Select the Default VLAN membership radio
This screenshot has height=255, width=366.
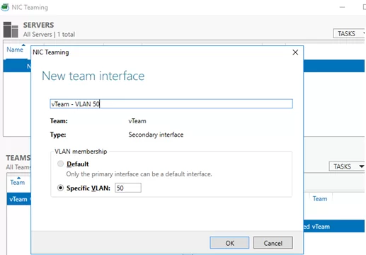(60, 164)
